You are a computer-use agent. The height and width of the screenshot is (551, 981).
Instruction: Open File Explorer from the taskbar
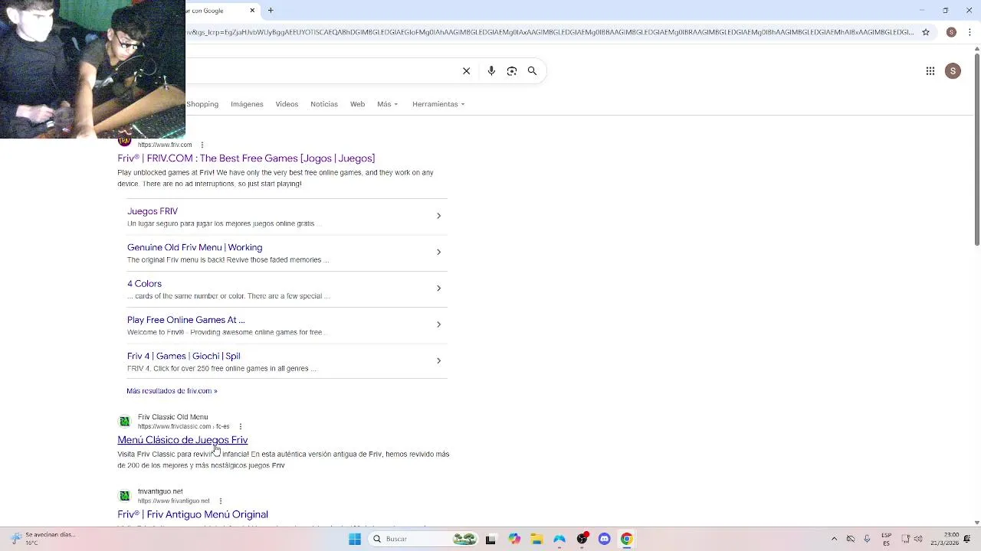[536, 539]
